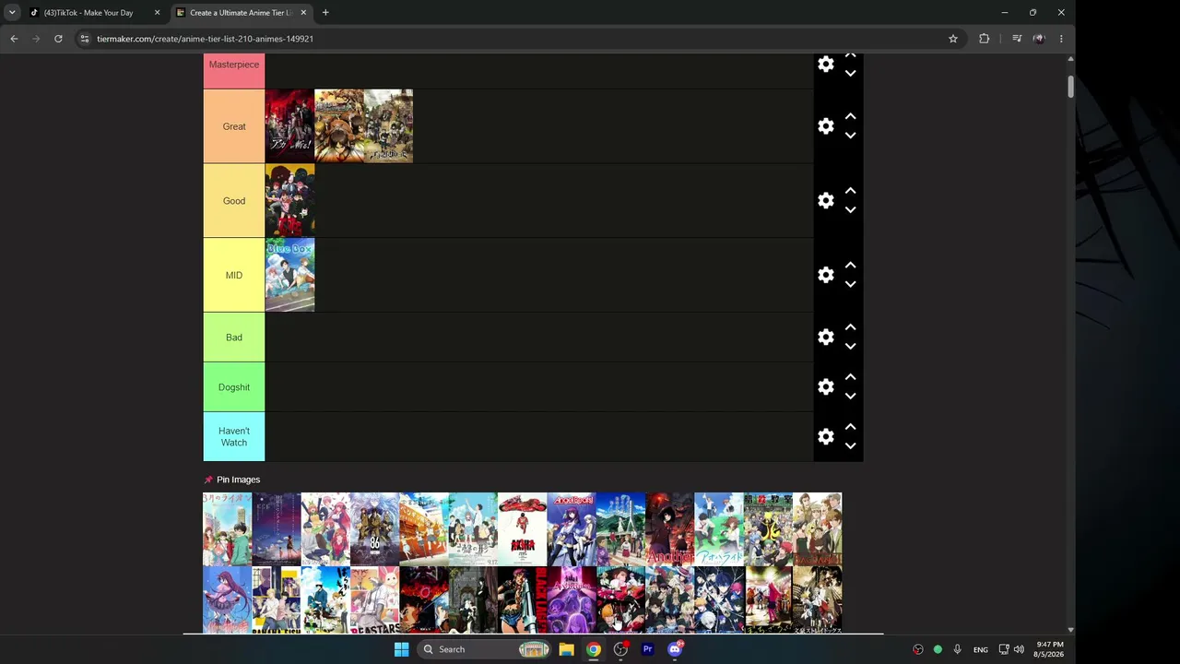
Task: Move the Haven't Watch tier down
Action: 851,445
